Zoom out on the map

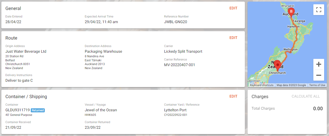pos(318,75)
